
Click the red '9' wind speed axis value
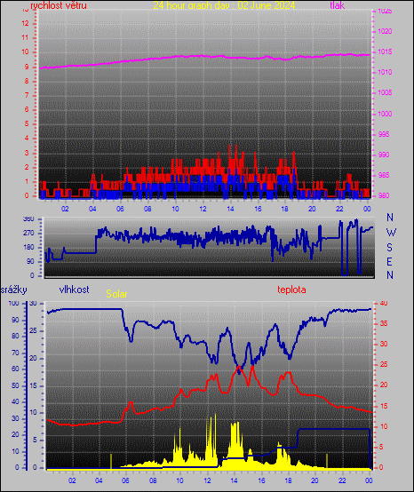[27, 67]
